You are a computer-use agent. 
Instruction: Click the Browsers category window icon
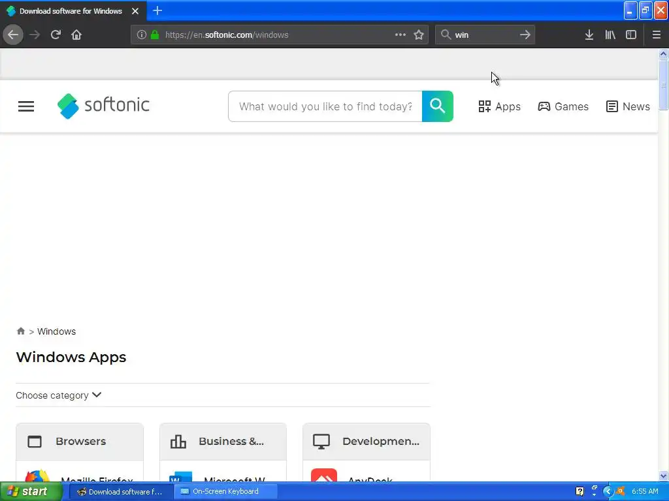tap(35, 442)
